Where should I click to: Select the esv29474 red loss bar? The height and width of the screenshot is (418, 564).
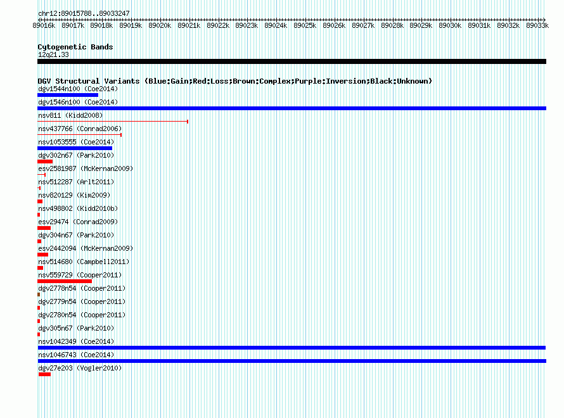(x=44, y=228)
